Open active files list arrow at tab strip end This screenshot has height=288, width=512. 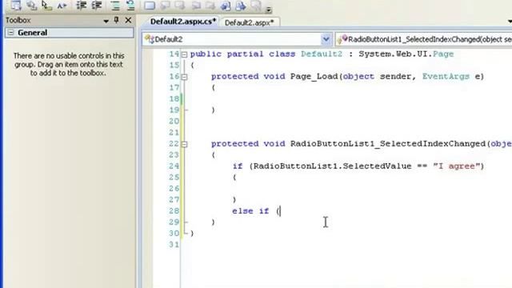pos(510,22)
